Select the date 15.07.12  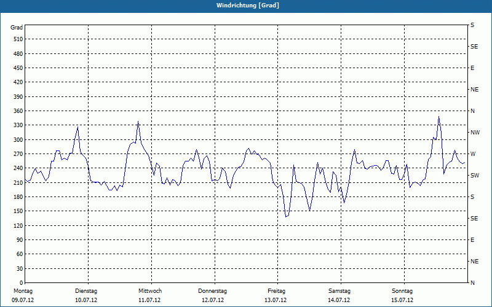tap(402, 300)
